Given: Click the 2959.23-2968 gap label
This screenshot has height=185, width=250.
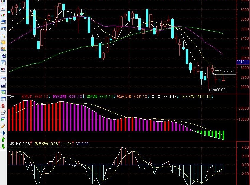Looking at the screenshot, I should tap(225, 71).
